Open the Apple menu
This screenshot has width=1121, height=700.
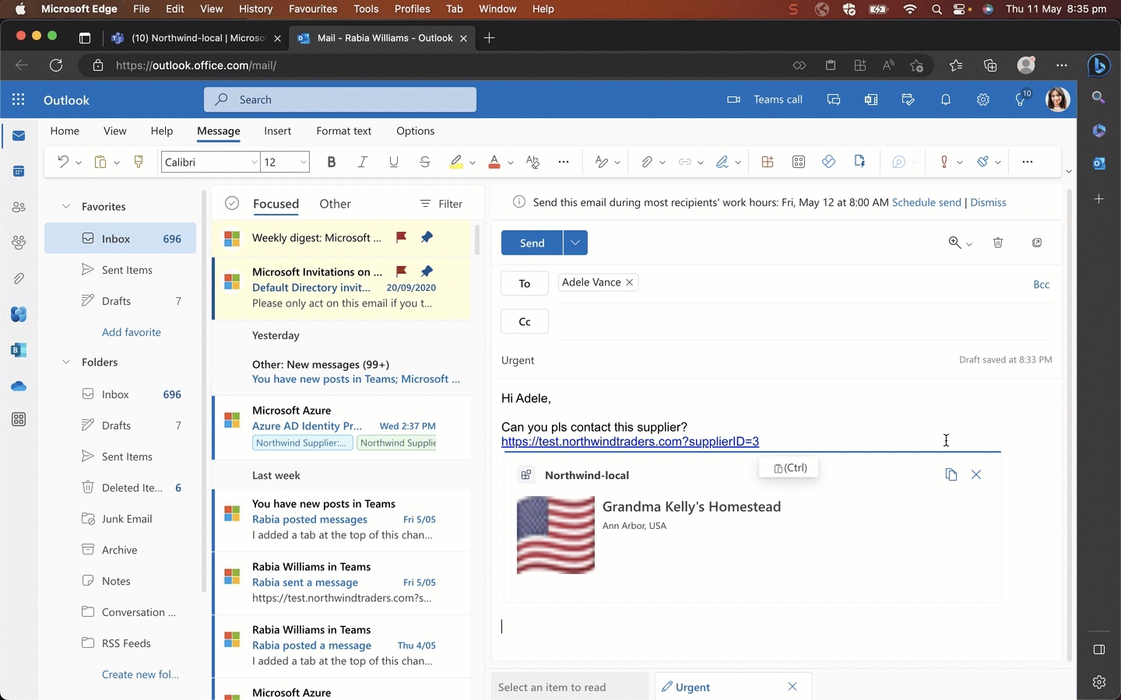(x=20, y=9)
